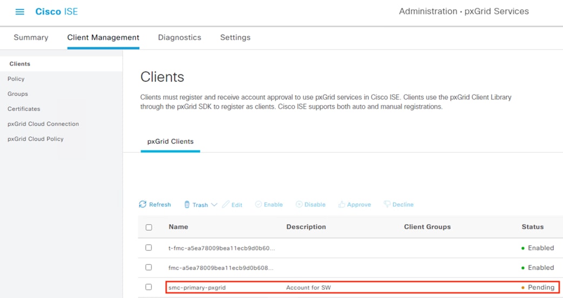Click the Decline toolbar label
The height and width of the screenshot is (298, 563).
pyautogui.click(x=403, y=204)
